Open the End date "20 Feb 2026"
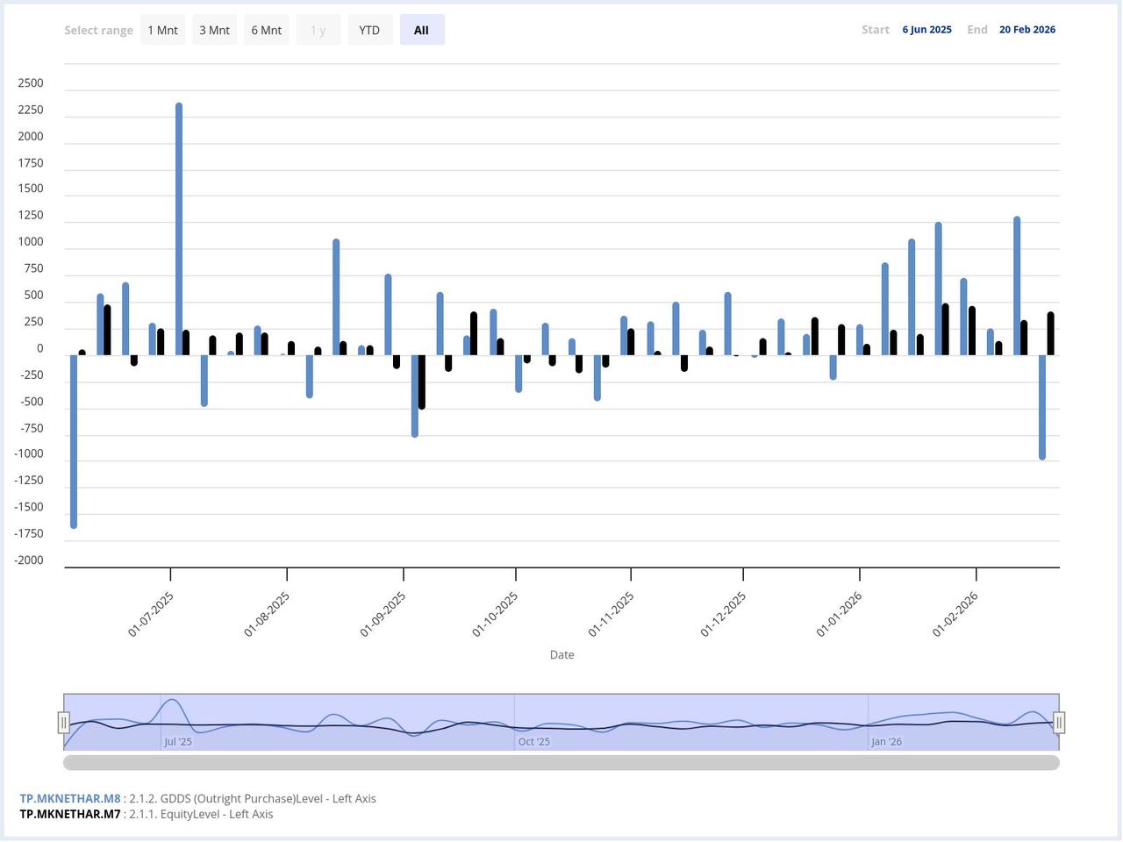Viewport: 1123px width, 842px height. coord(1027,29)
